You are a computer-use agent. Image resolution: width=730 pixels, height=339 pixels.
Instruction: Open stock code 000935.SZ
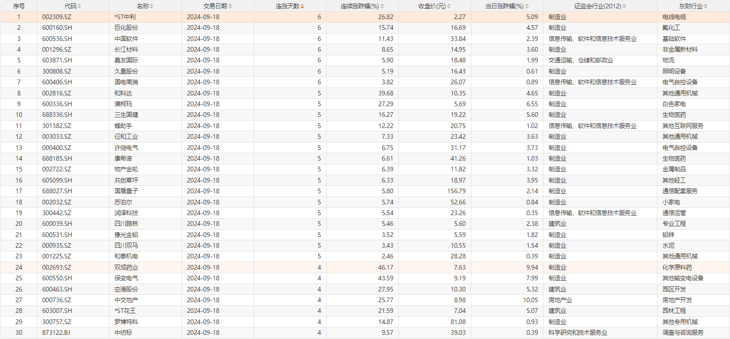pos(57,245)
